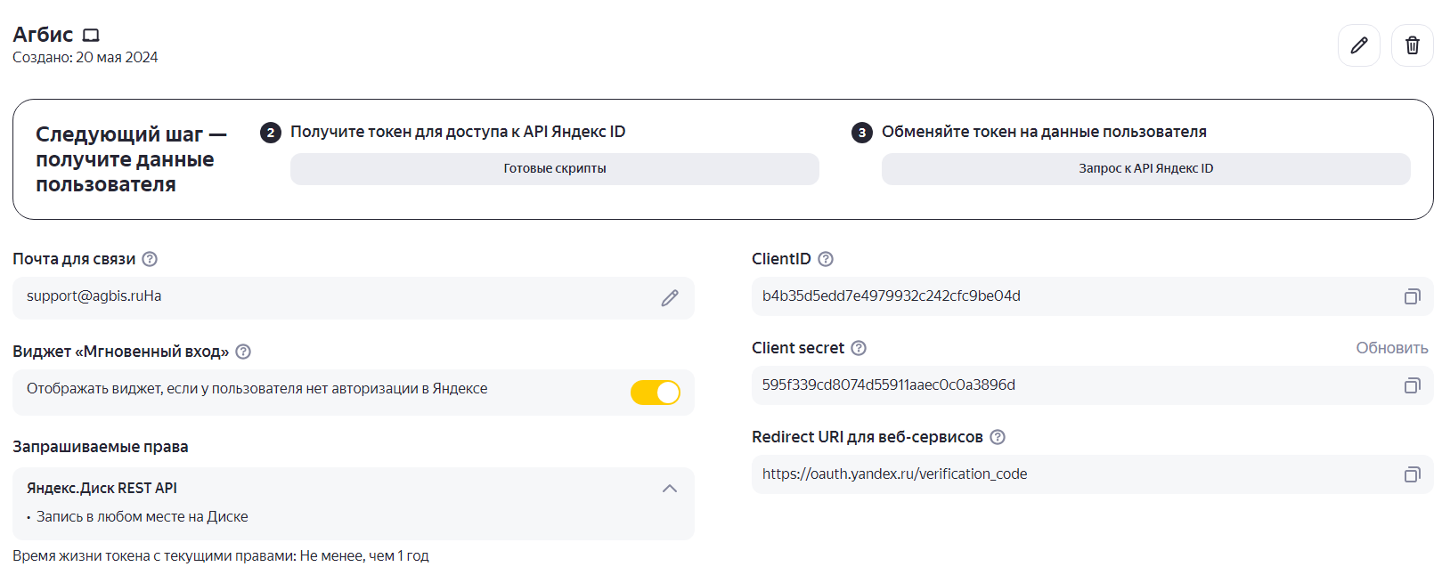
Task: Toggle the Мгновенный вход widget switch
Action: coord(656,393)
